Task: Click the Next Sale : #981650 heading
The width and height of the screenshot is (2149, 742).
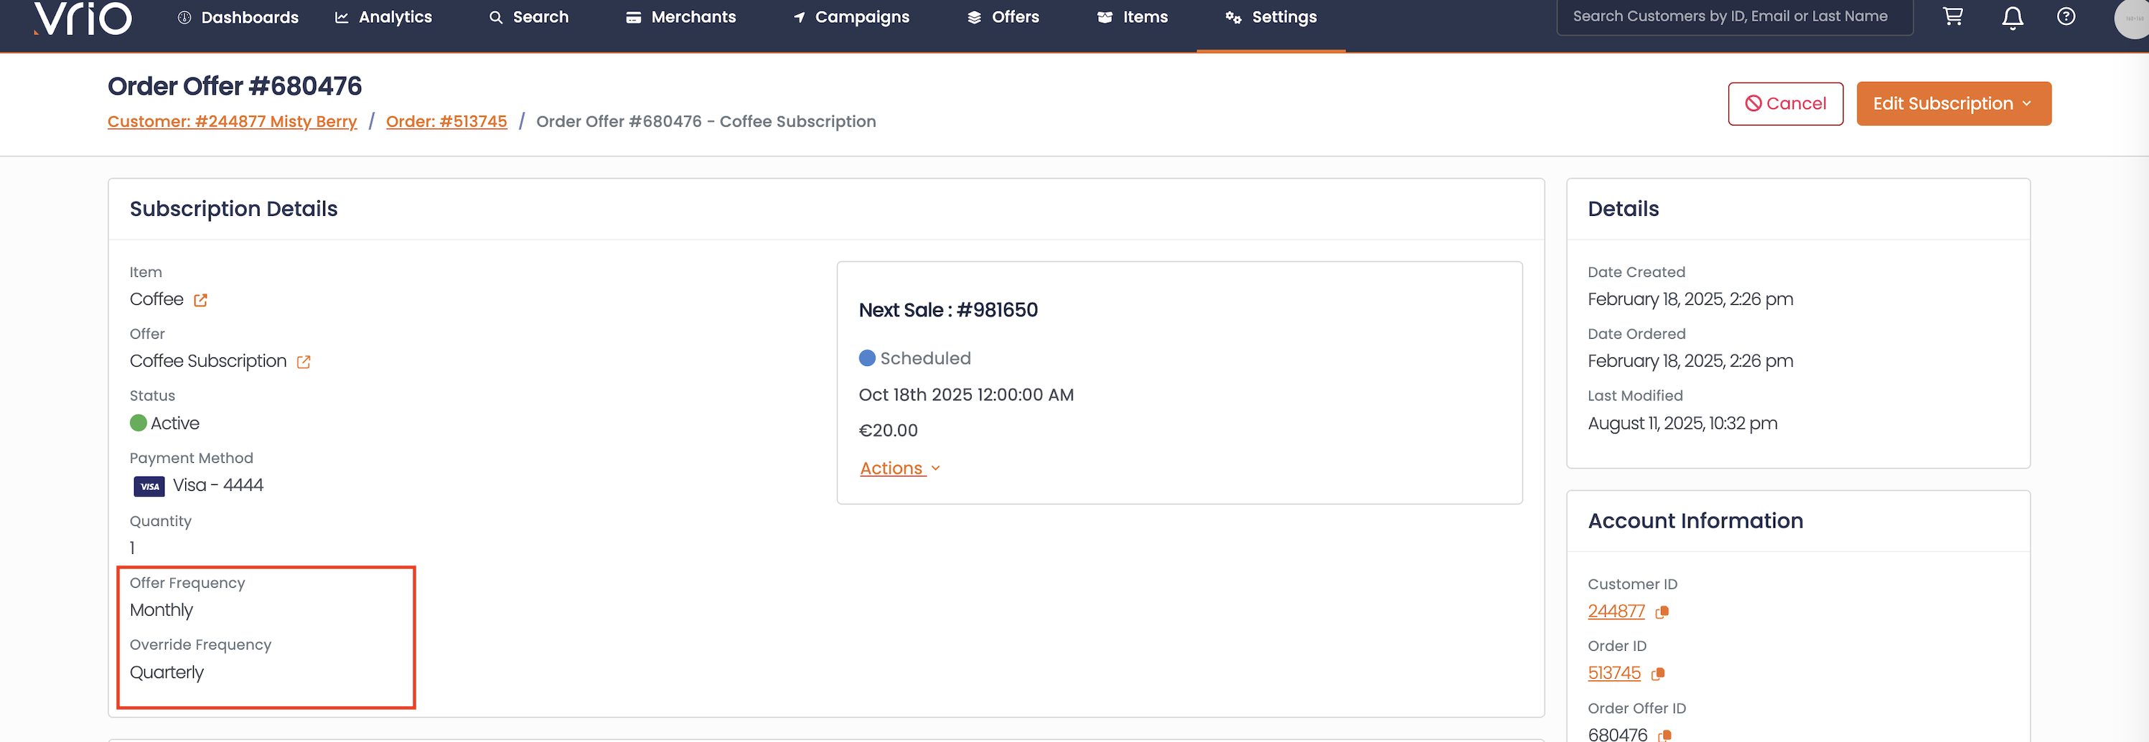Action: (947, 310)
